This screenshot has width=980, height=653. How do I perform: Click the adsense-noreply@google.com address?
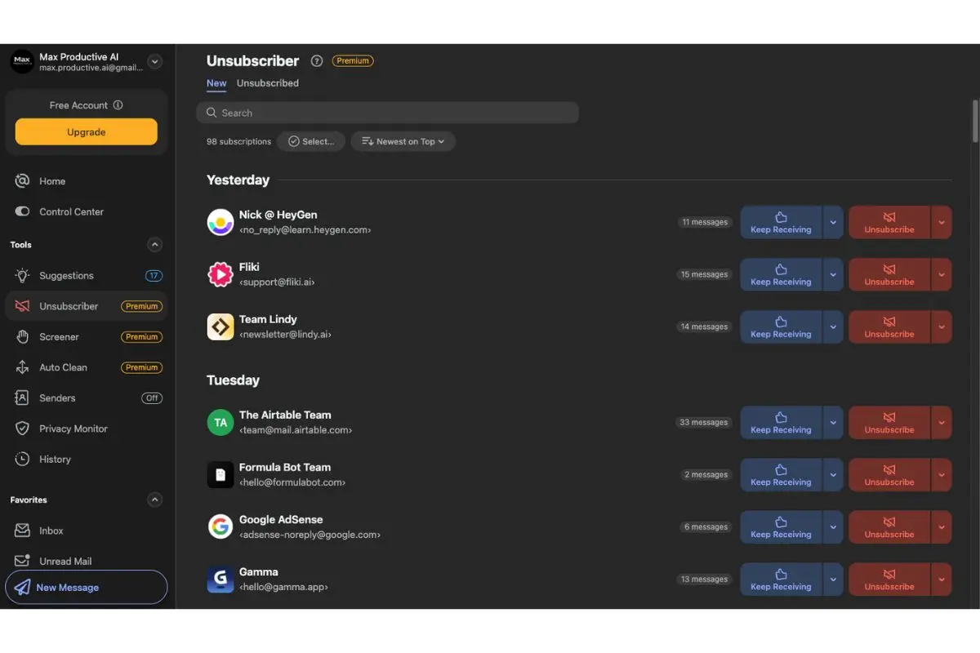pos(310,535)
